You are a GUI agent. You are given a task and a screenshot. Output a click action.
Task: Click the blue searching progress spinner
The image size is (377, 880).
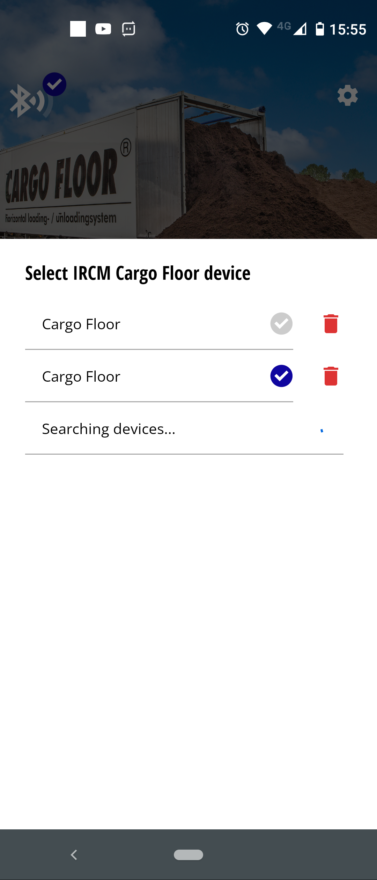tap(322, 431)
